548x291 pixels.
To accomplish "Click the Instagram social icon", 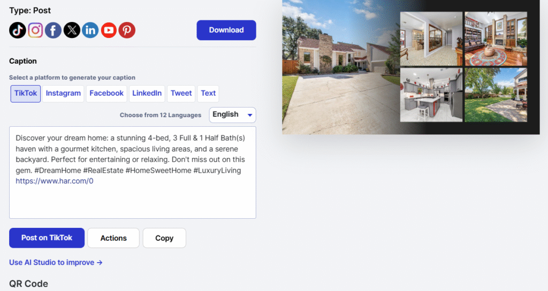I will tap(35, 30).
